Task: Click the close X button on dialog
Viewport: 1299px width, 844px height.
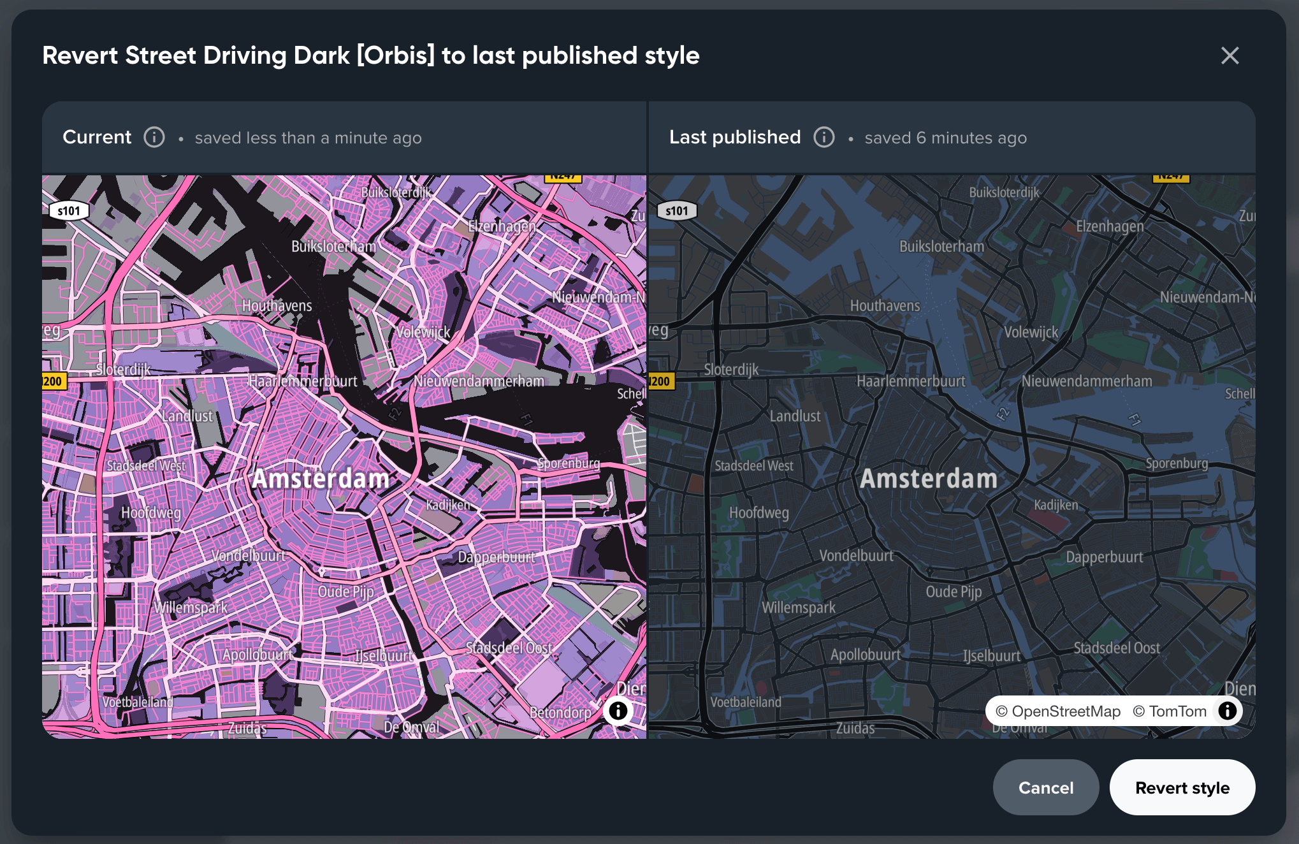Action: point(1230,55)
